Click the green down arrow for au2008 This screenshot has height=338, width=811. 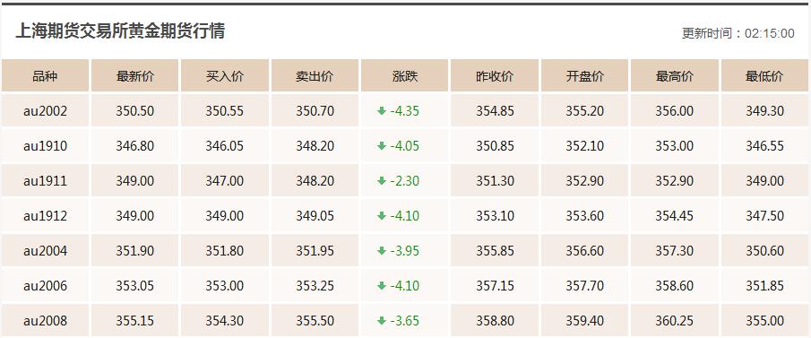[x=382, y=321]
